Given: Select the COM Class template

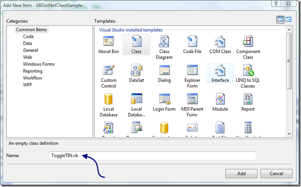Looking at the screenshot, I should (220, 44).
